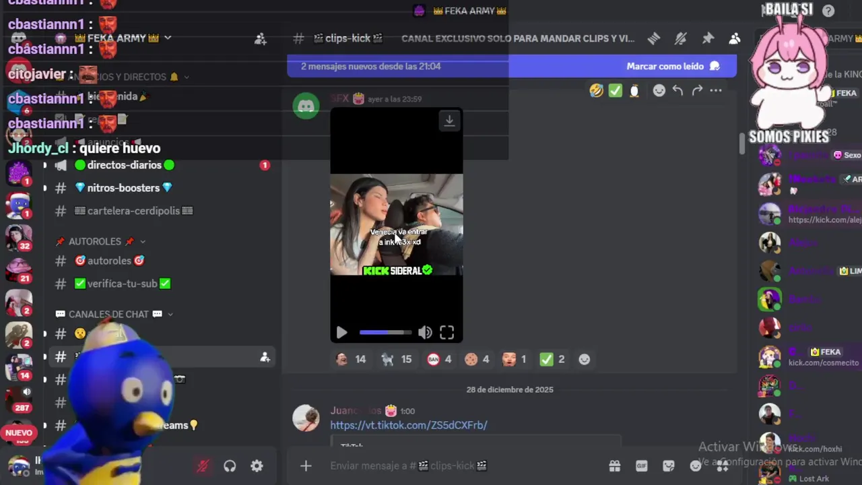Jump to NUEVO unread servers pill

click(x=18, y=433)
